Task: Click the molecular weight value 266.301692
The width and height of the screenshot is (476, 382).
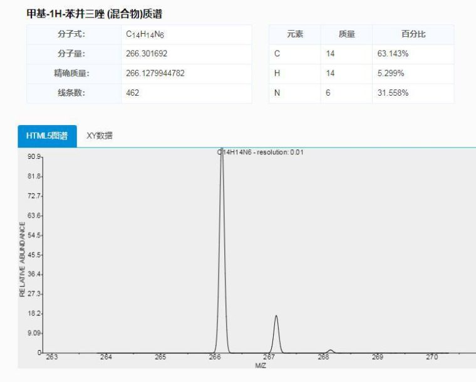Action: [x=147, y=54]
